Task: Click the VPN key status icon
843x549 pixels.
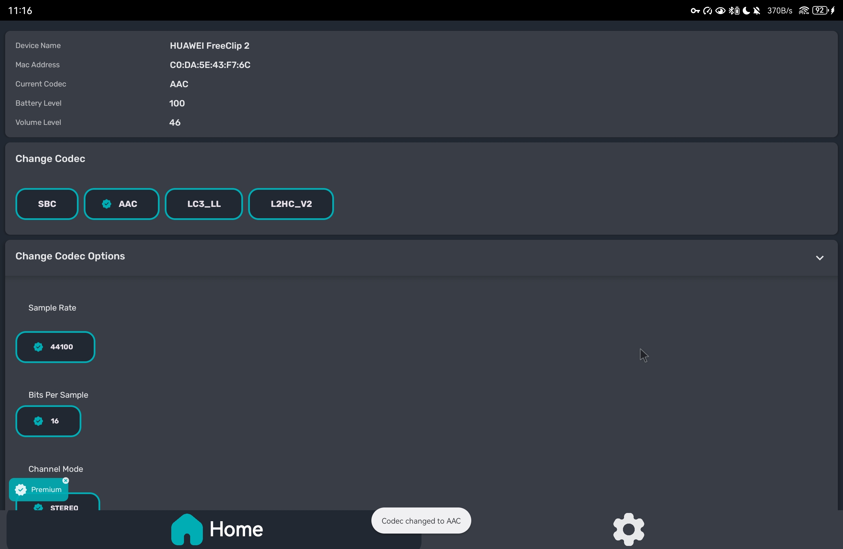Action: pos(695,11)
